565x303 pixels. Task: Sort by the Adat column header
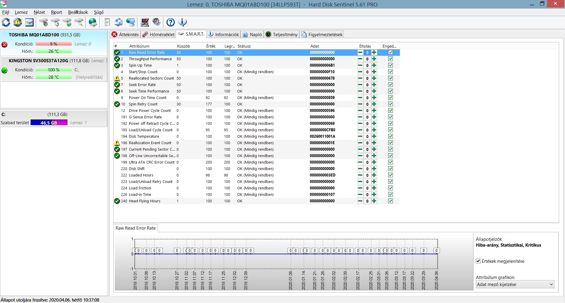[333, 46]
